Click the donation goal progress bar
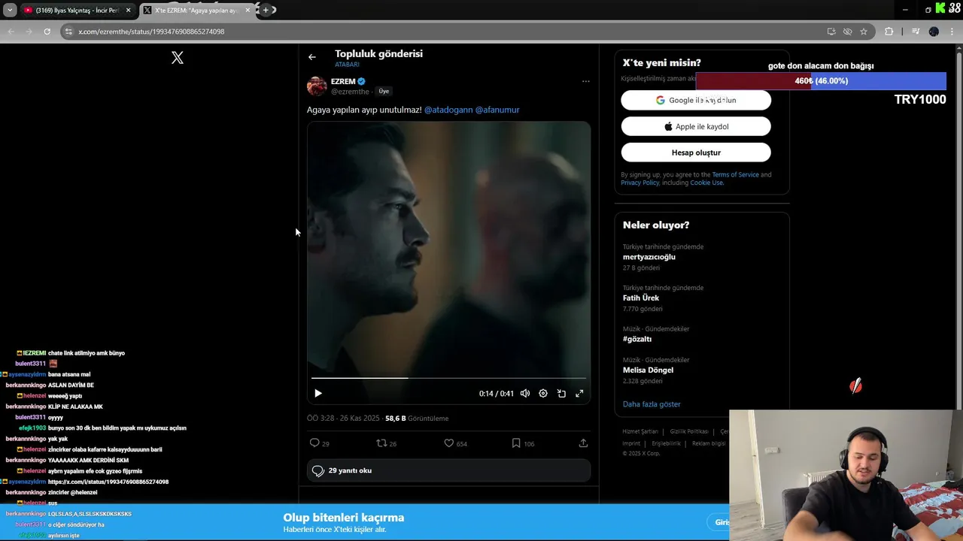963x541 pixels. point(821,81)
